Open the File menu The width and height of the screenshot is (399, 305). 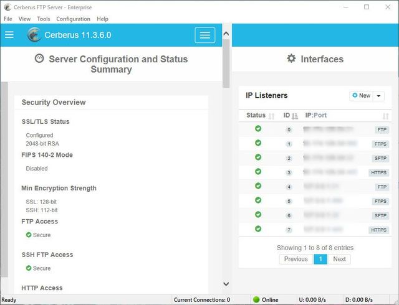(8, 19)
